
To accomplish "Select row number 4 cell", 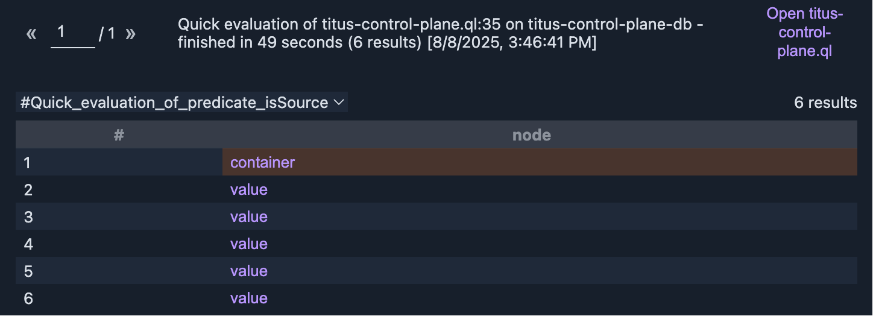I will (x=28, y=244).
